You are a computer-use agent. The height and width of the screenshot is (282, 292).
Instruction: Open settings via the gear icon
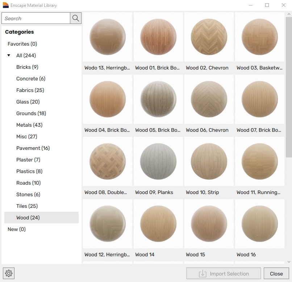[x=8, y=273]
